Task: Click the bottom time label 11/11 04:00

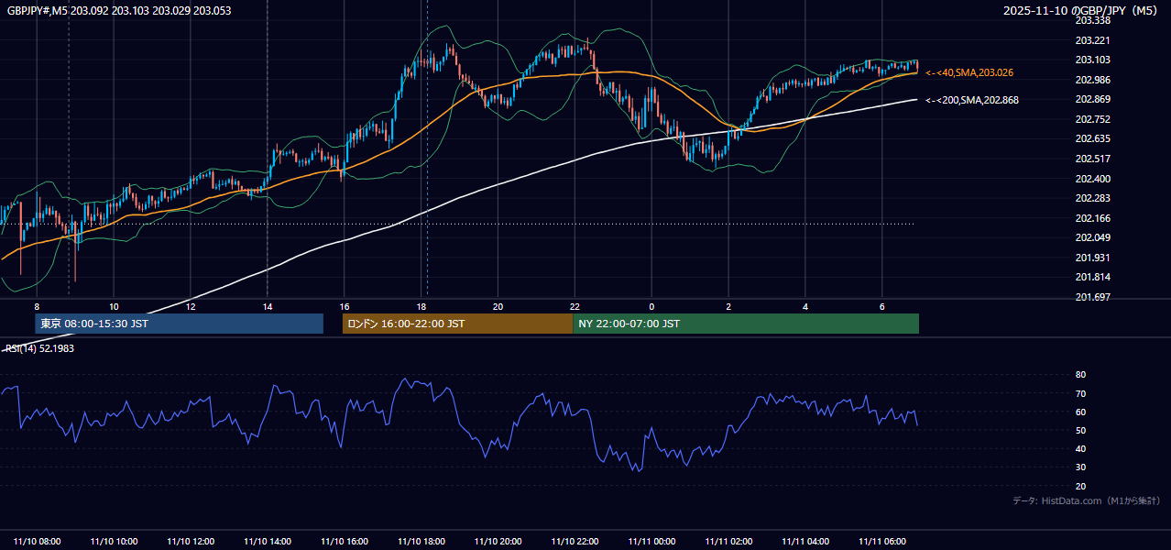Action: pyautogui.click(x=805, y=542)
